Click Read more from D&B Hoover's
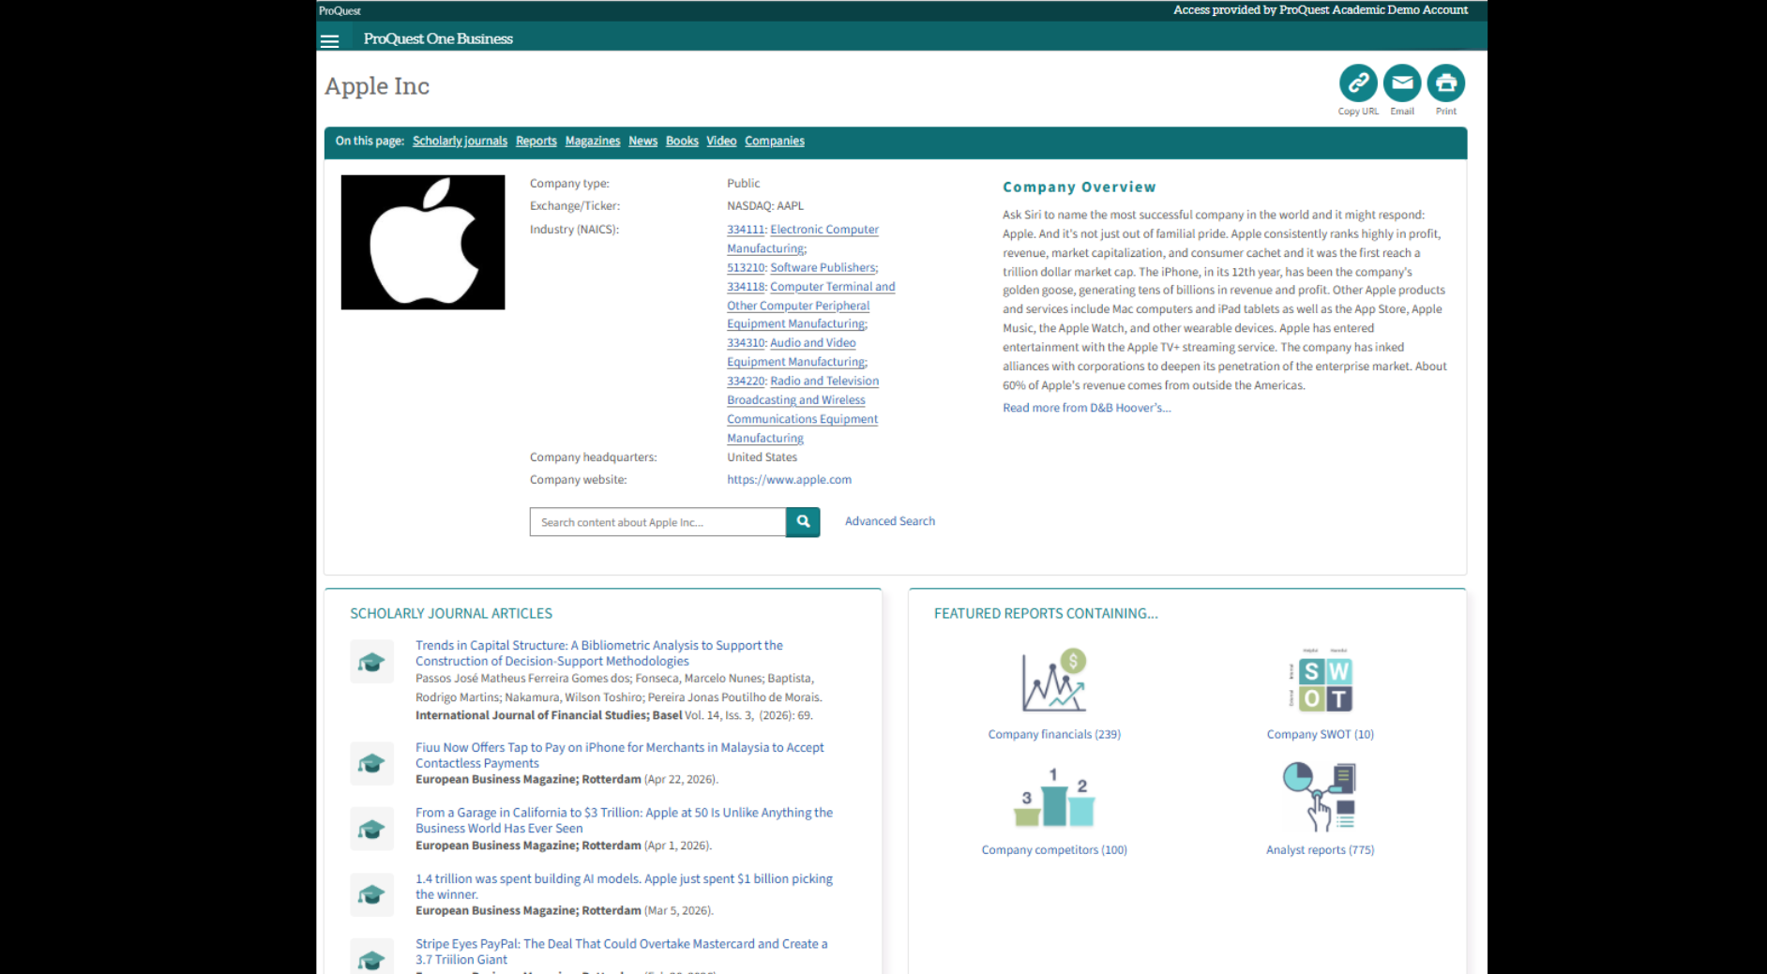This screenshot has height=974, width=1767. (x=1086, y=408)
